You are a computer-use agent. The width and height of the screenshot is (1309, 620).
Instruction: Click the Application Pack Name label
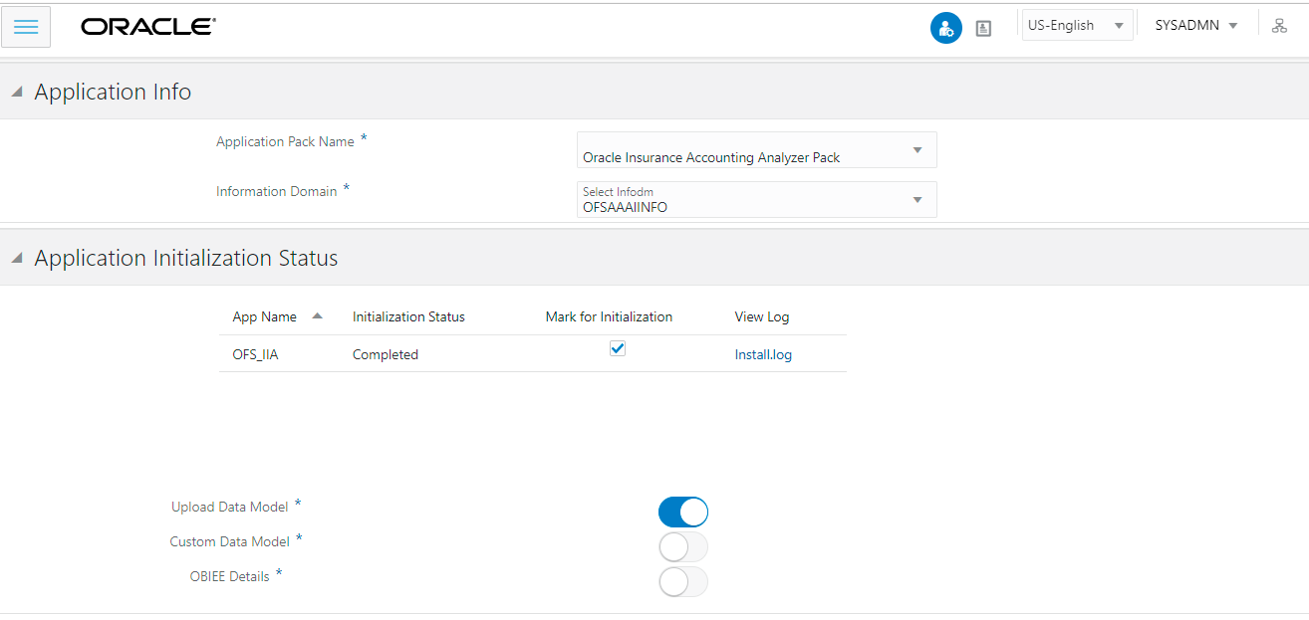click(x=285, y=141)
